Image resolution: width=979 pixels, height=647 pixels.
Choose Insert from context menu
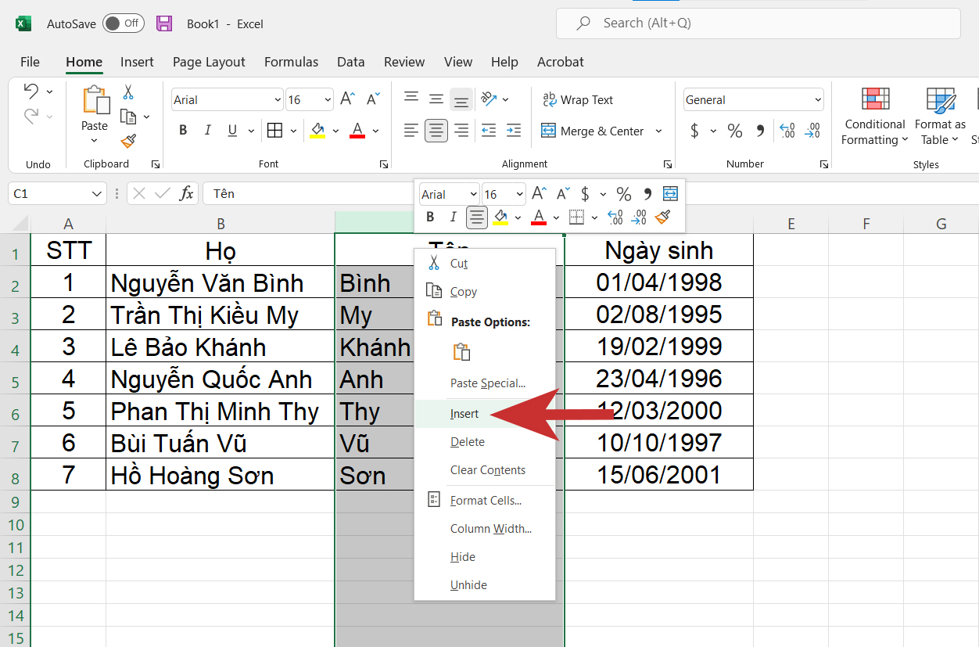[485, 414]
